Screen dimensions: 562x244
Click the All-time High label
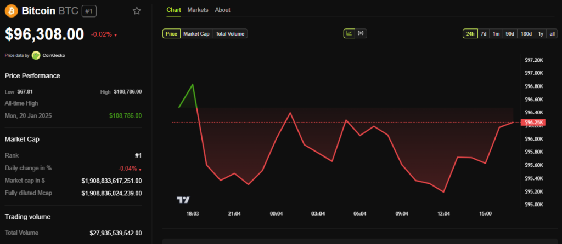coord(21,103)
